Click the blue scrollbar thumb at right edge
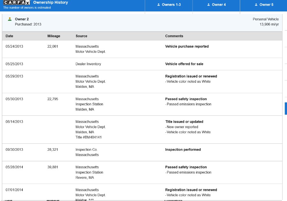Screen dimensions: 287x201 [286, 108]
